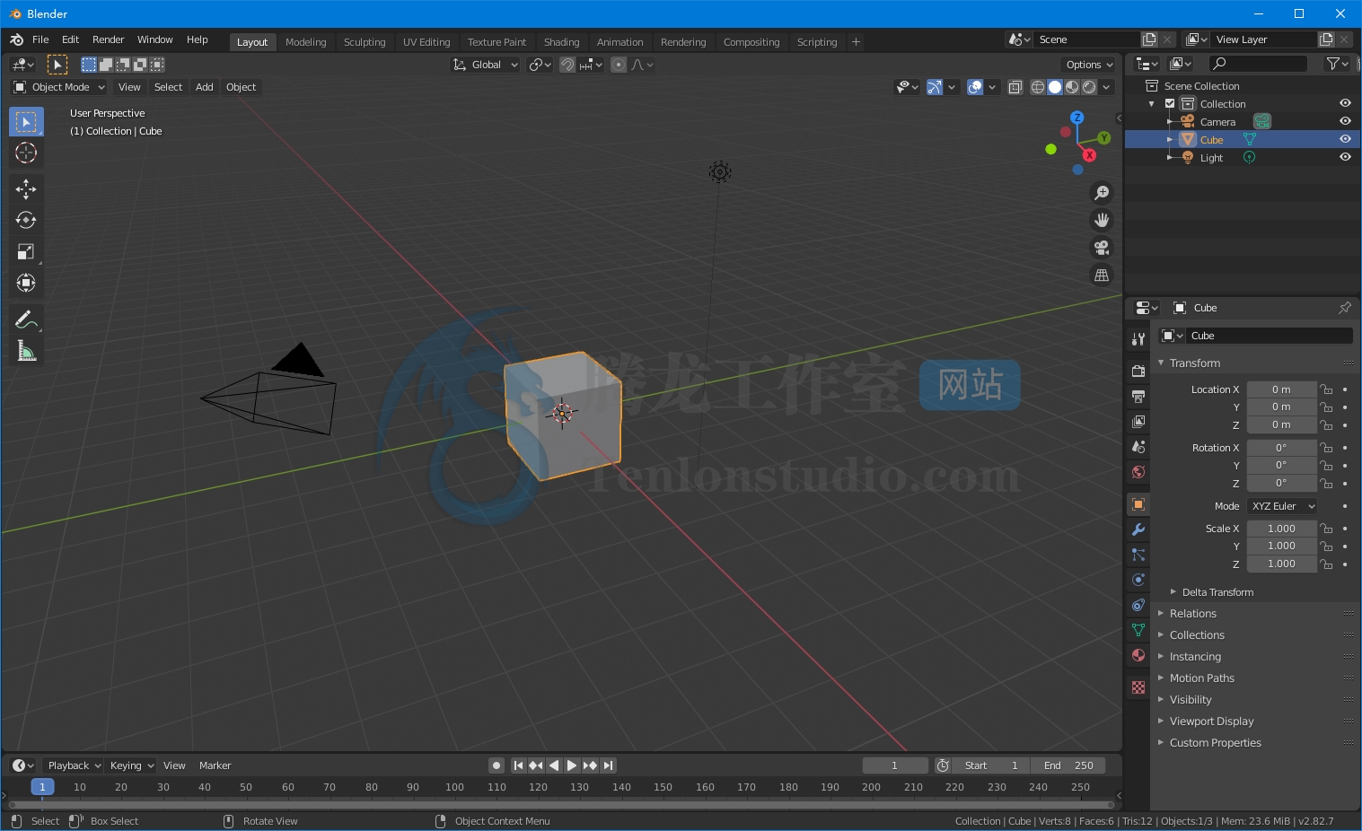
Task: Select the Move tool
Action: pyautogui.click(x=26, y=188)
